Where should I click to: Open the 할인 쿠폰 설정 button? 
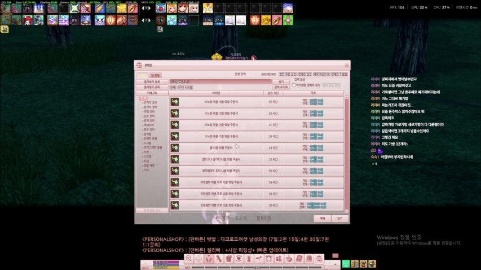tap(288, 74)
